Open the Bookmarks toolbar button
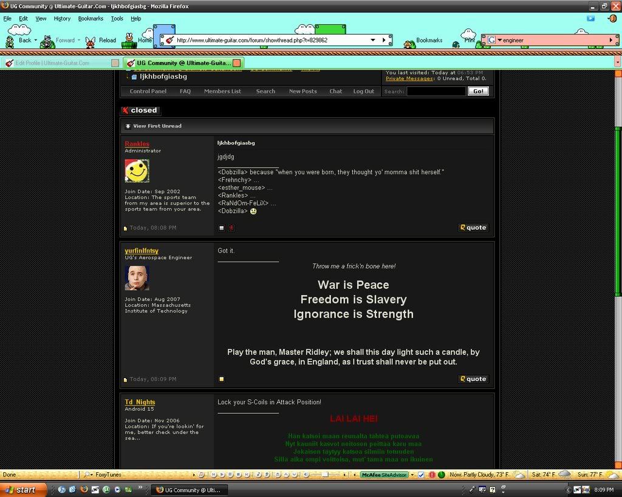The height and width of the screenshot is (497, 622). pos(423,41)
